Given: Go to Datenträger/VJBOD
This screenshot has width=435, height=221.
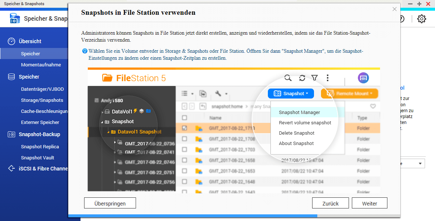Looking at the screenshot, I should 42,89.
